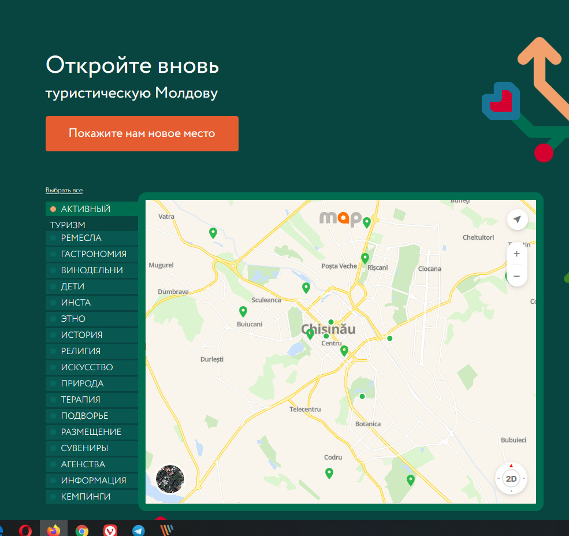Select the ТЕРАПИЯ category
This screenshot has width=569, height=536.
pyautogui.click(x=92, y=400)
